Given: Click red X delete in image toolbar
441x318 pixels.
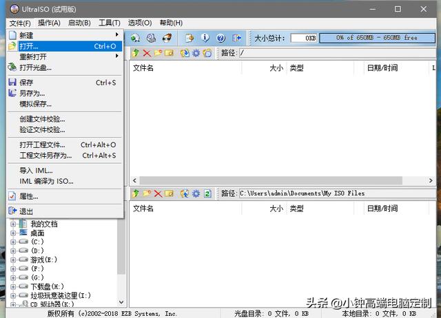Looking at the screenshot, I should point(147,53).
